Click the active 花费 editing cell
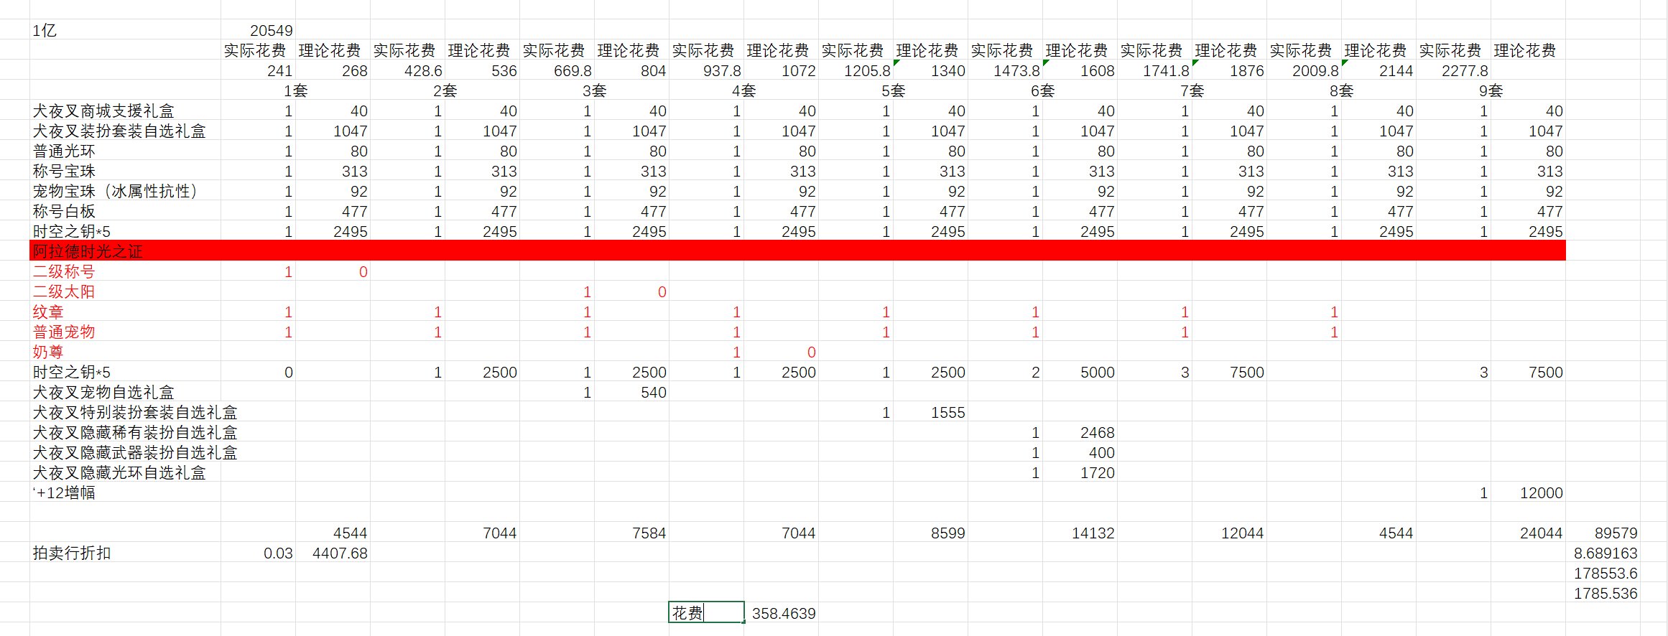 coord(707,613)
